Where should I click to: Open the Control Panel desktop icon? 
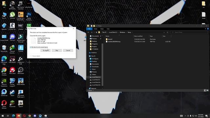pyautogui.click(x=4, y=37)
